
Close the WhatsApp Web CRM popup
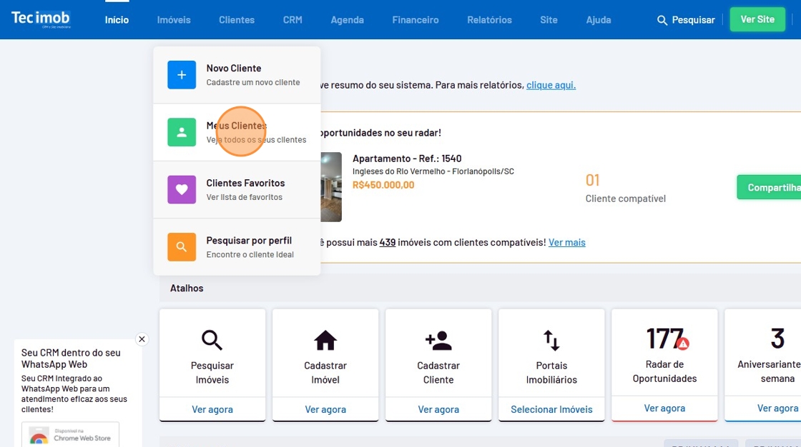[142, 339]
